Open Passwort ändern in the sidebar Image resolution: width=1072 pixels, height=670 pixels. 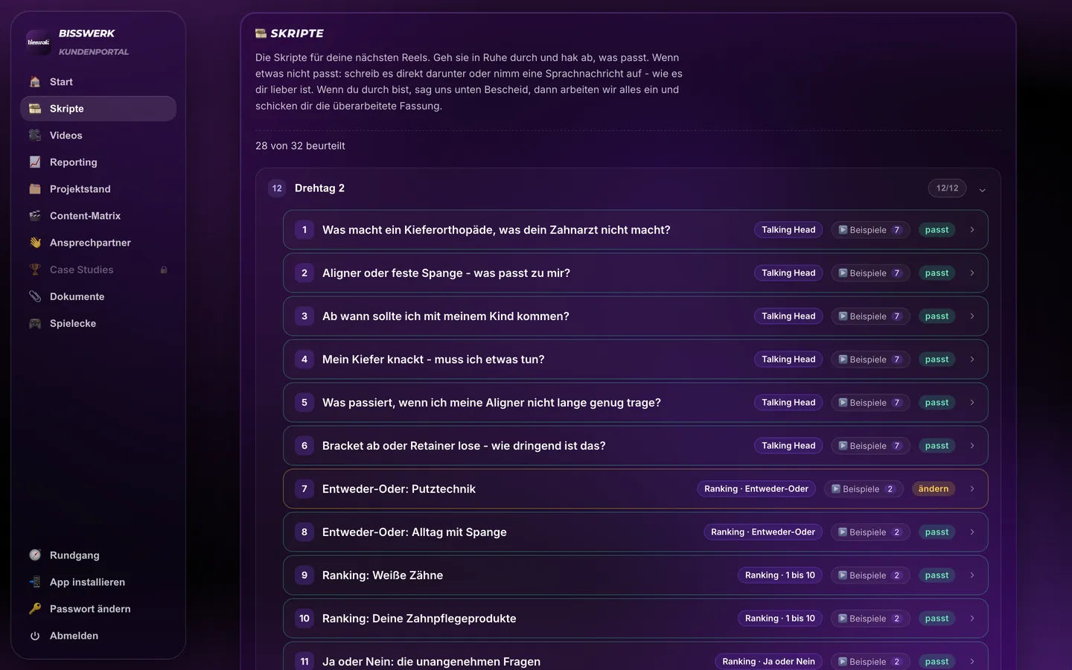click(x=98, y=609)
